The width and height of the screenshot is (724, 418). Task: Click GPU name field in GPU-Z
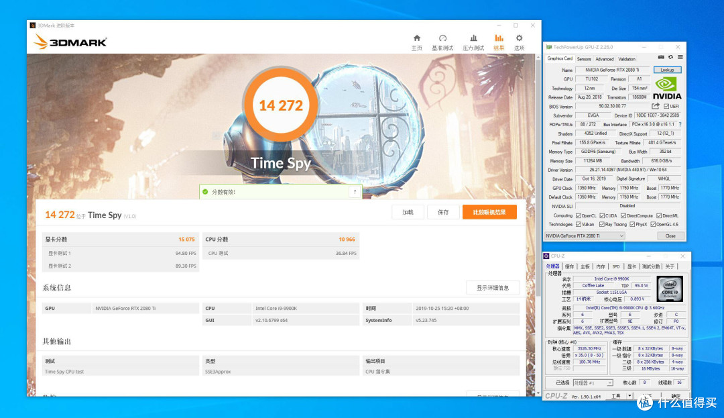pos(612,70)
